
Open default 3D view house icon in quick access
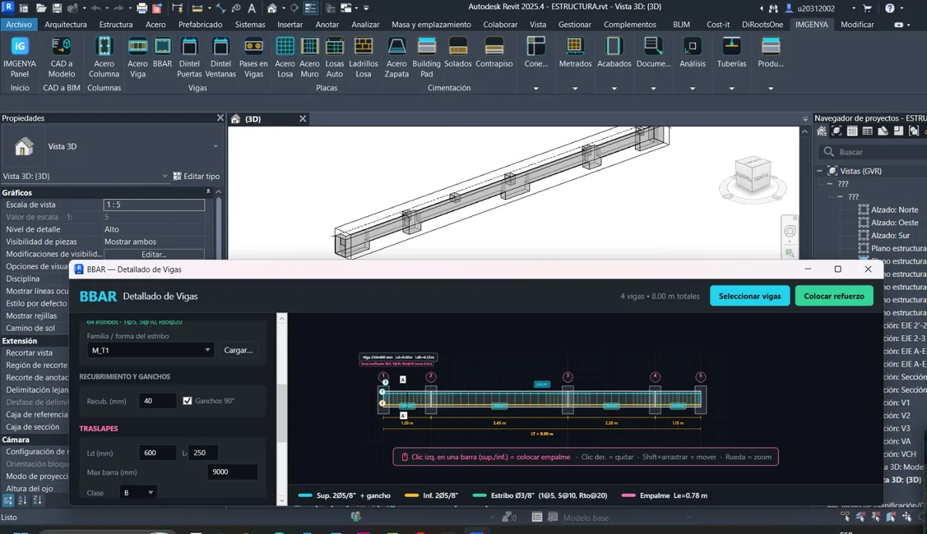click(272, 8)
